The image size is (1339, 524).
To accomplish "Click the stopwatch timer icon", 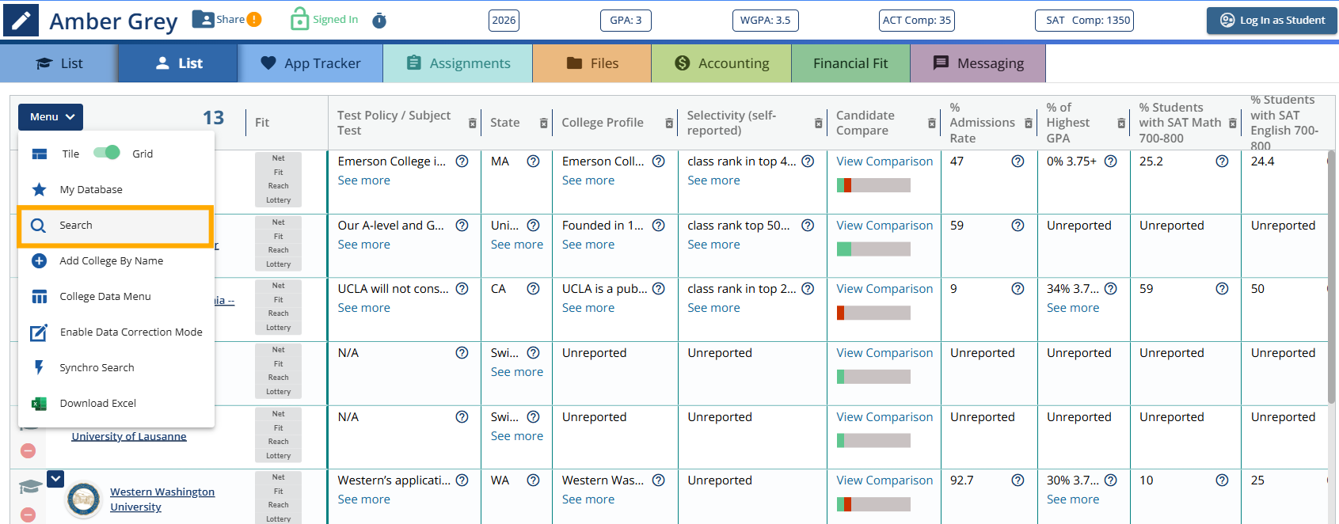I will [x=379, y=21].
